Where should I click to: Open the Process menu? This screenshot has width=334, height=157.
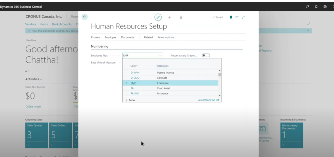tap(95, 37)
